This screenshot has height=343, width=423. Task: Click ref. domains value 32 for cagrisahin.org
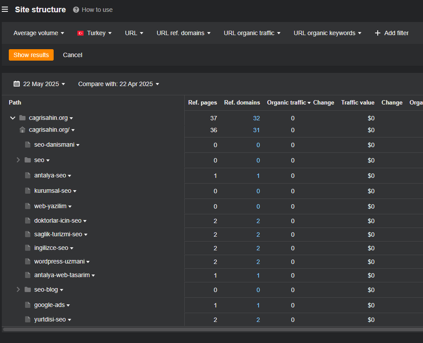click(256, 118)
